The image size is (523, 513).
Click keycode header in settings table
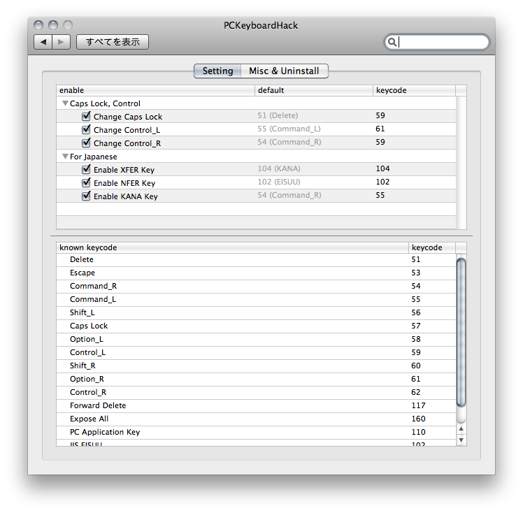coord(414,90)
